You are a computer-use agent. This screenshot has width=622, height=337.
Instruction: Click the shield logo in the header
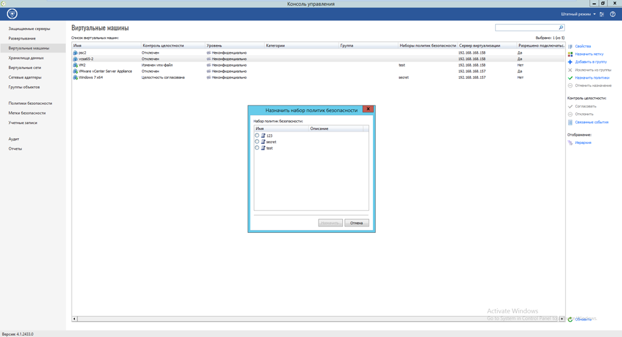click(x=12, y=14)
